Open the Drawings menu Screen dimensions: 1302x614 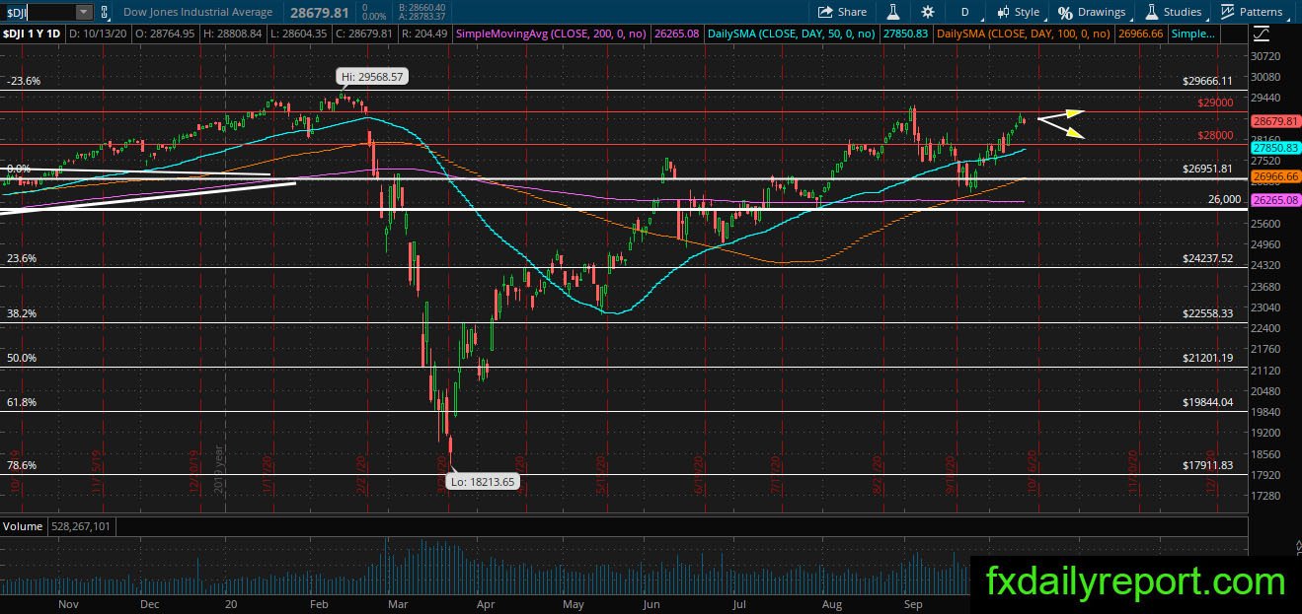pos(1093,12)
